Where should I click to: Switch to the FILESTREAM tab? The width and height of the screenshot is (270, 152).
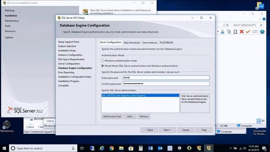[x=166, y=43]
